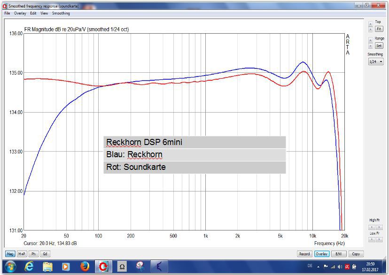Shift High Fr limit left
Viewport: 389px width, 275px height.
pos(372,227)
